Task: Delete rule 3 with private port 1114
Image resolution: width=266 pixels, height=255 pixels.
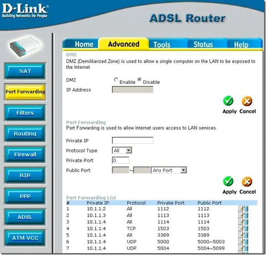Action: point(246,222)
